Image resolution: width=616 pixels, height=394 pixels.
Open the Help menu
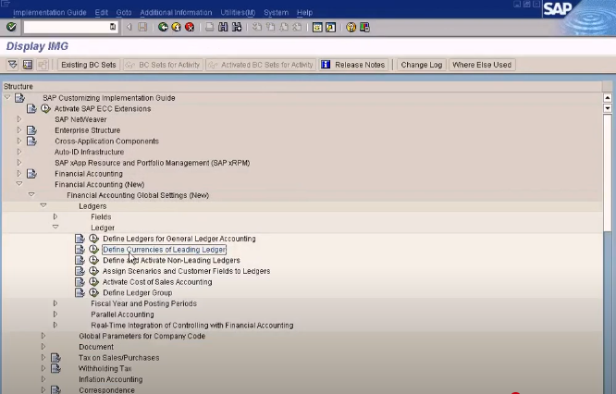point(304,13)
